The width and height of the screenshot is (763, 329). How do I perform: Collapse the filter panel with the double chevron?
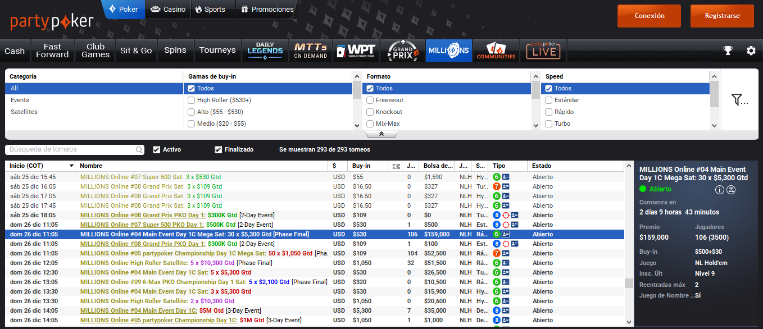(x=381, y=134)
